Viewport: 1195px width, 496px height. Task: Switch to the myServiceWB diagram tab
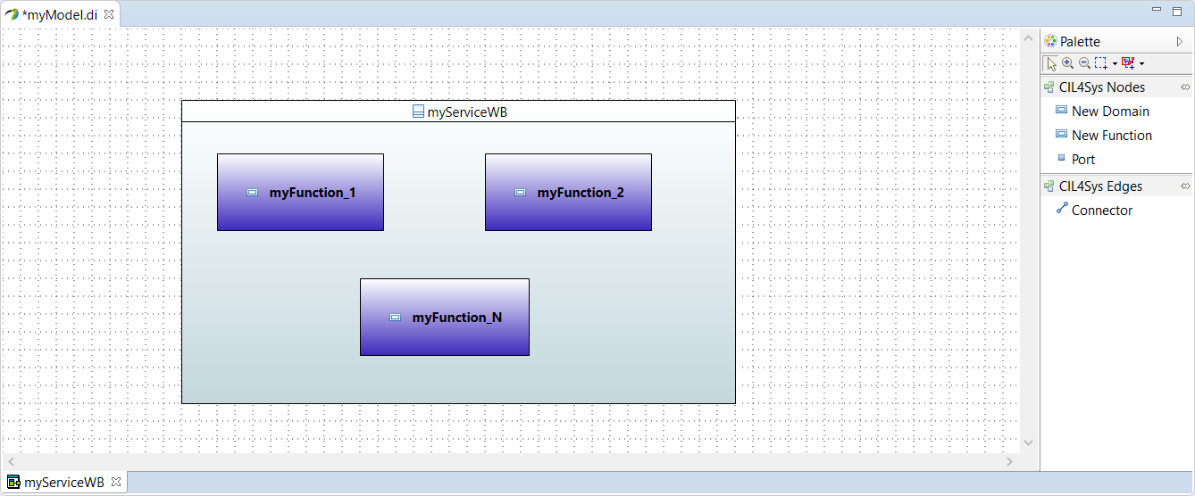pyautogui.click(x=63, y=483)
